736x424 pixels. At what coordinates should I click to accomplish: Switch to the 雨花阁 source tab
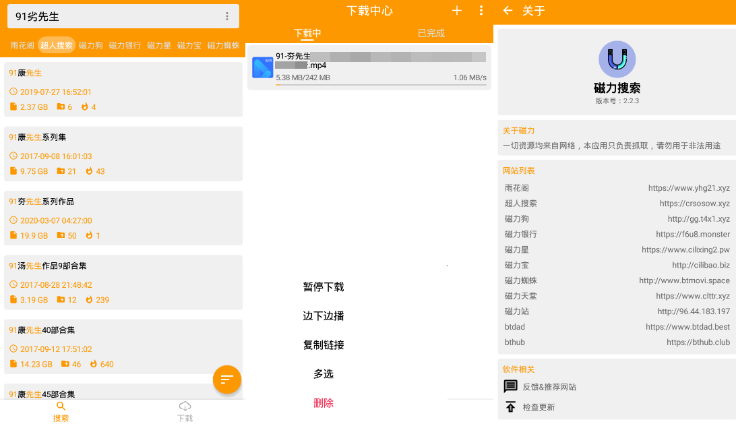(x=22, y=45)
